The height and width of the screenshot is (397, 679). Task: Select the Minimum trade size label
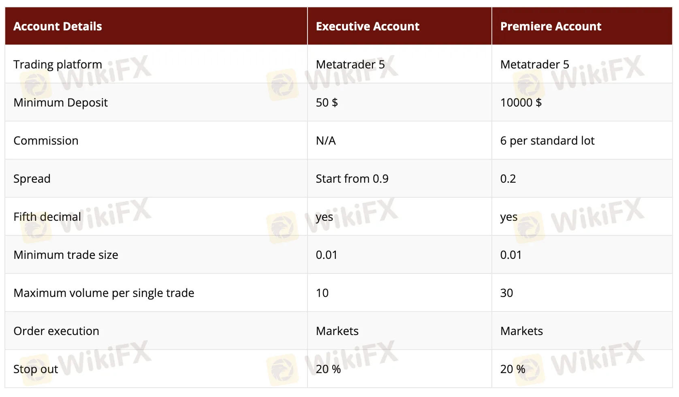(66, 255)
